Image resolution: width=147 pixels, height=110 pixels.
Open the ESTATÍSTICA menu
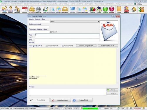pos(110,4)
